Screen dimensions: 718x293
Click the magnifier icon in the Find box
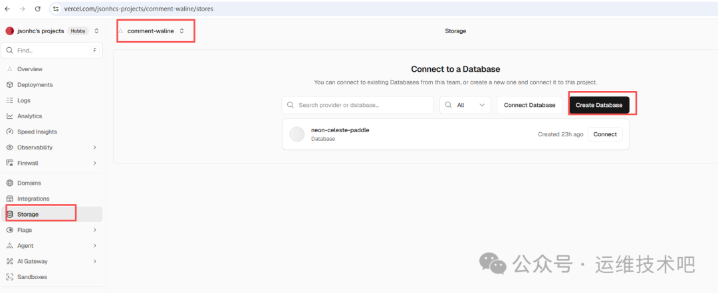9,50
